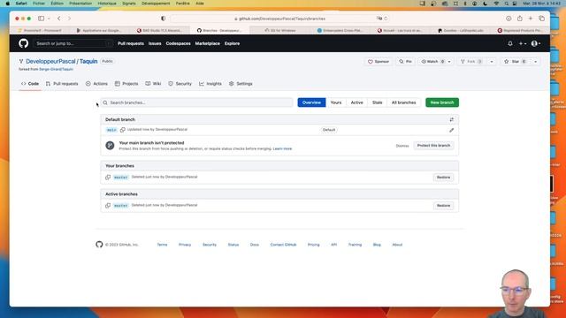
Task: Click Protect this branch button
Action: click(433, 145)
